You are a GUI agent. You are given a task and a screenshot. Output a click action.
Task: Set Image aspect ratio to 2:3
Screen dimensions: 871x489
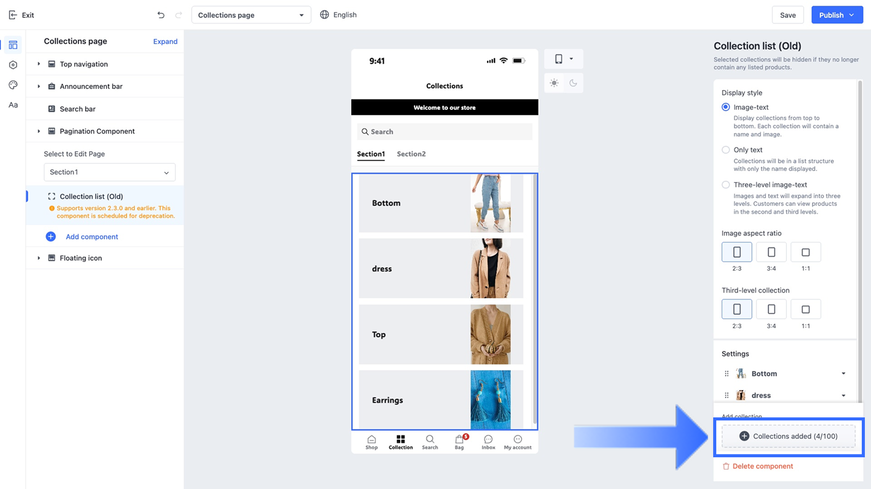tap(737, 252)
